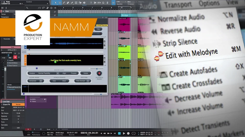Click the Bridge marker in the arranger track

(x=125, y=15)
